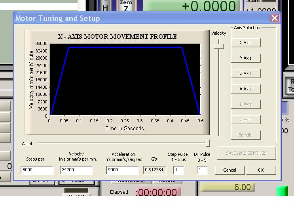
Task: Click the Acceleration field showing 9000
Action: coord(123,170)
